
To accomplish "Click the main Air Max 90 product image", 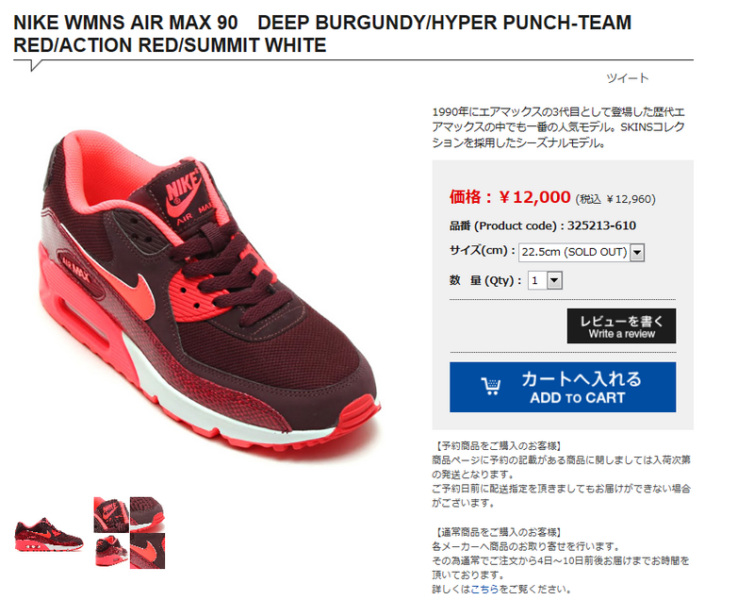I will (x=209, y=292).
